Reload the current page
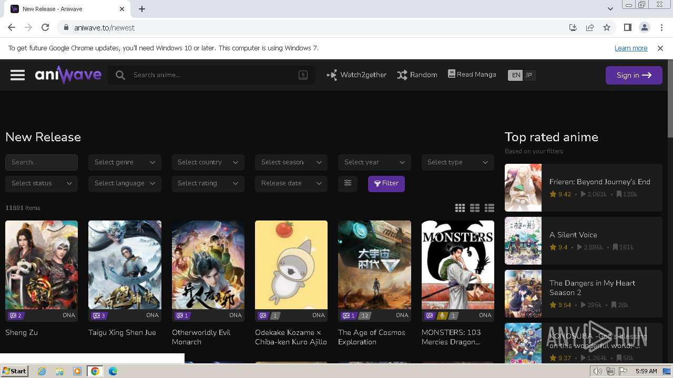Viewport: 673px width, 378px height. (45, 27)
